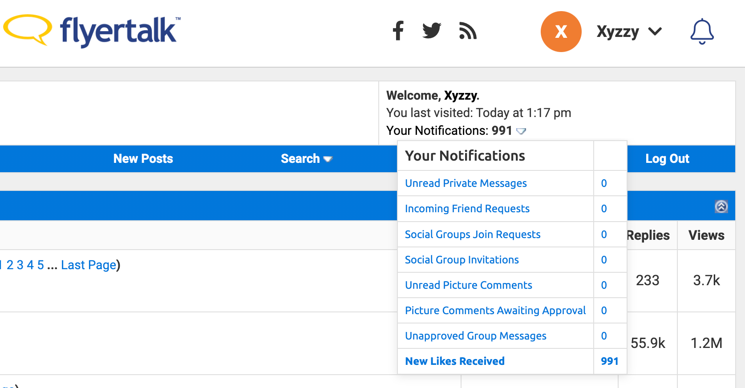The image size is (745, 388).
Task: Open Incoming Friend Requests
Action: (x=467, y=209)
